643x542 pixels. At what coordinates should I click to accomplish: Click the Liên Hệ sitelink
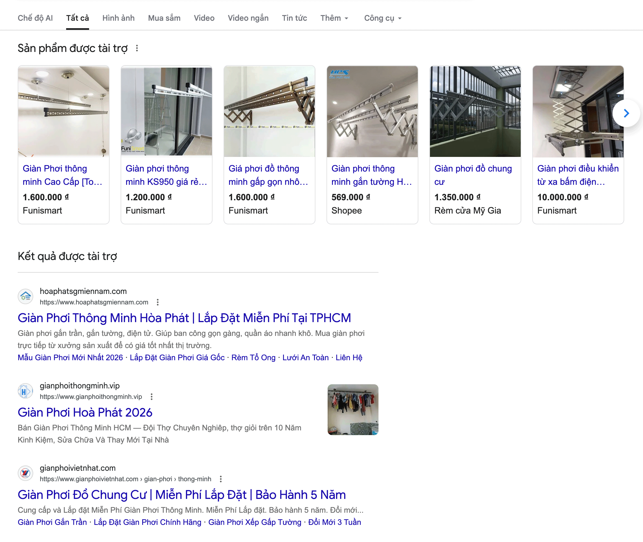(349, 358)
